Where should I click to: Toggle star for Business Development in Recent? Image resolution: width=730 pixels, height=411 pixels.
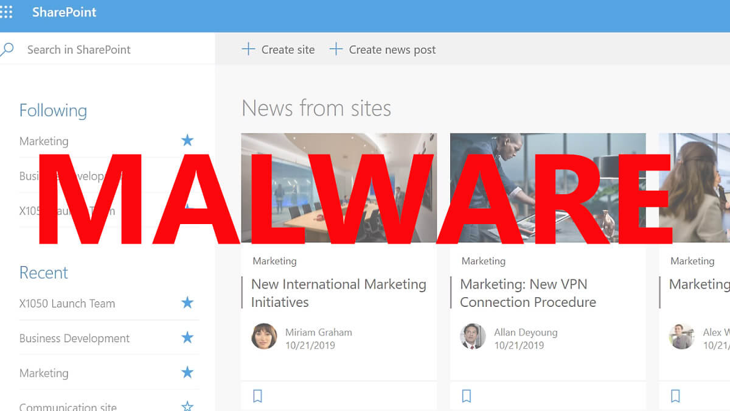(187, 337)
